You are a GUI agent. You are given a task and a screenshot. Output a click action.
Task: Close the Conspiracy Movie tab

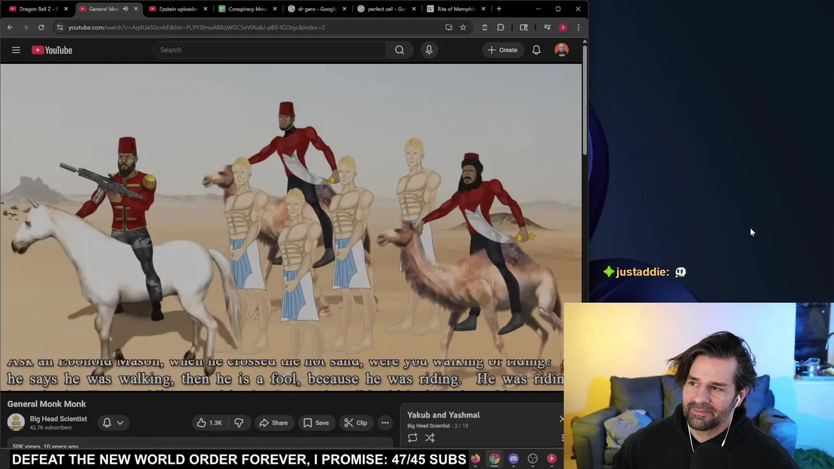[x=275, y=9]
